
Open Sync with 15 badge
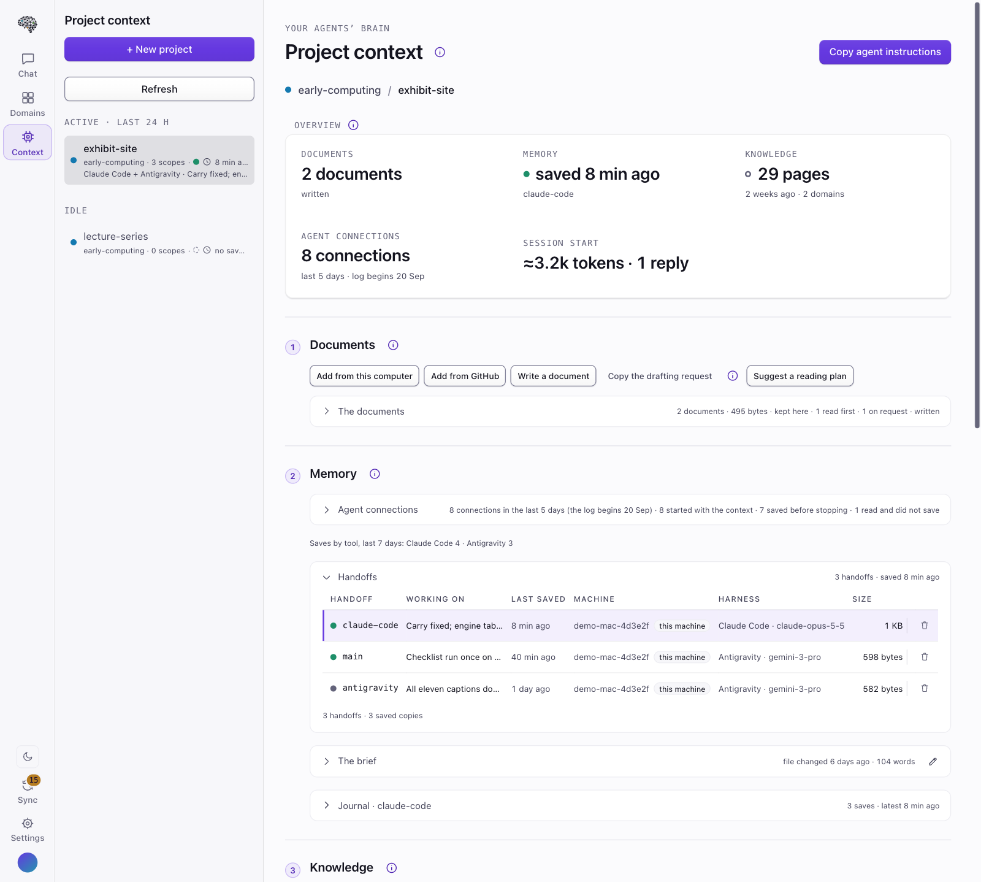tap(28, 790)
